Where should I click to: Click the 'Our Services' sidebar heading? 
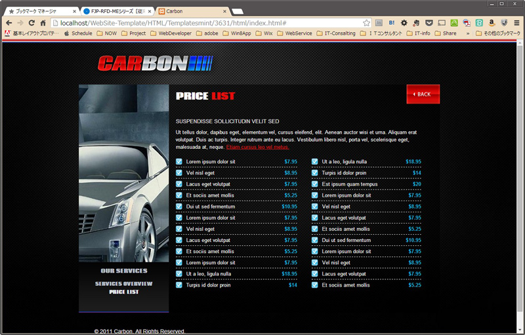coord(124,271)
